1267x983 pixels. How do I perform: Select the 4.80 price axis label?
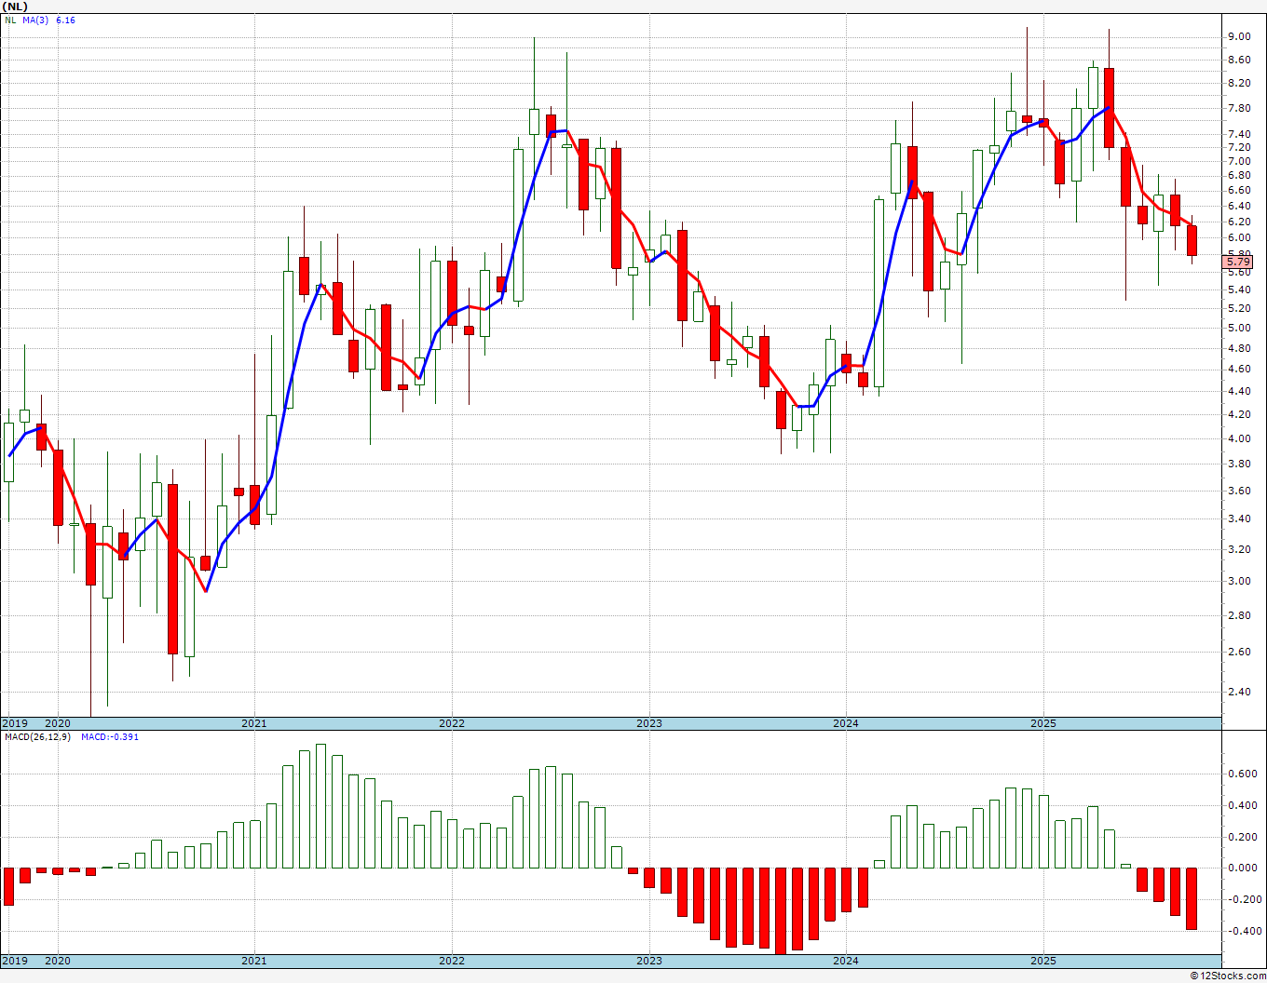(1239, 348)
